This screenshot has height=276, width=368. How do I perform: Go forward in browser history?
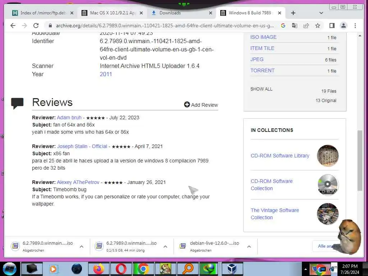(x=24, y=26)
